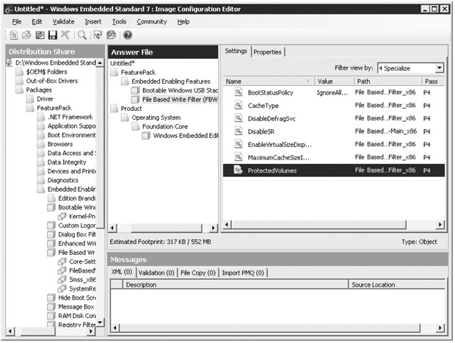Click the setting icon beside CacheType
Screen dimensions: 455x343
pyautogui.click(x=239, y=105)
